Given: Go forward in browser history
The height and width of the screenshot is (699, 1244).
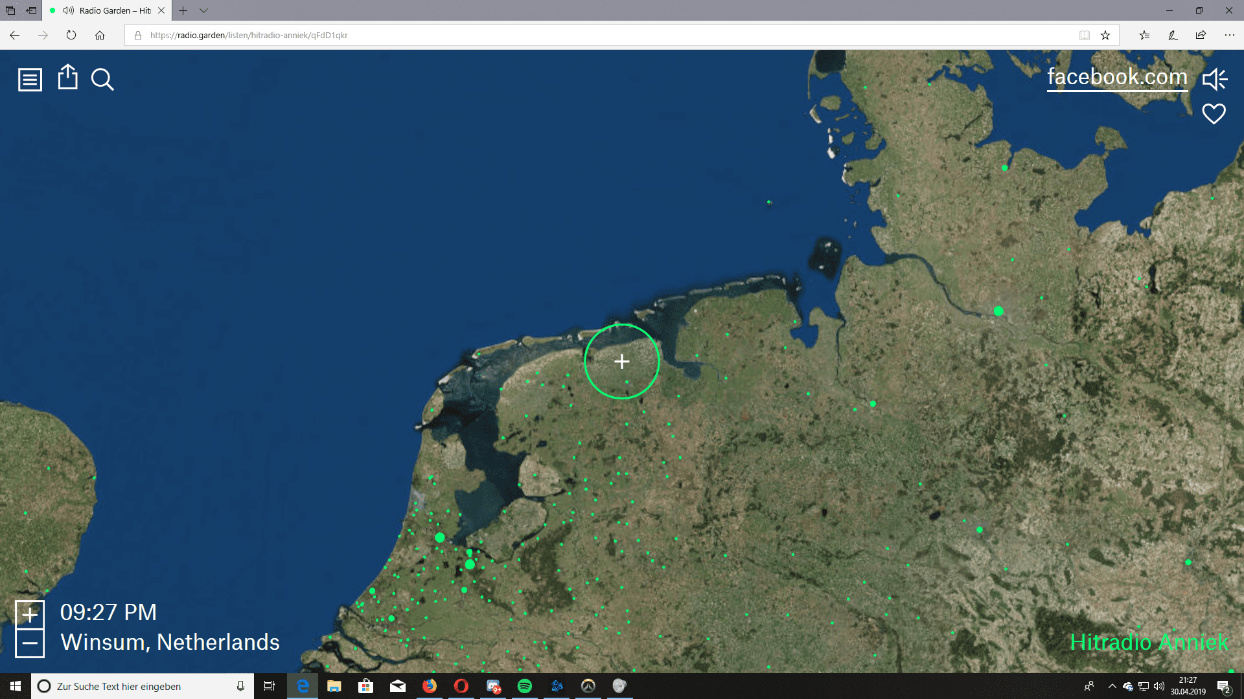Looking at the screenshot, I should pos(43,35).
